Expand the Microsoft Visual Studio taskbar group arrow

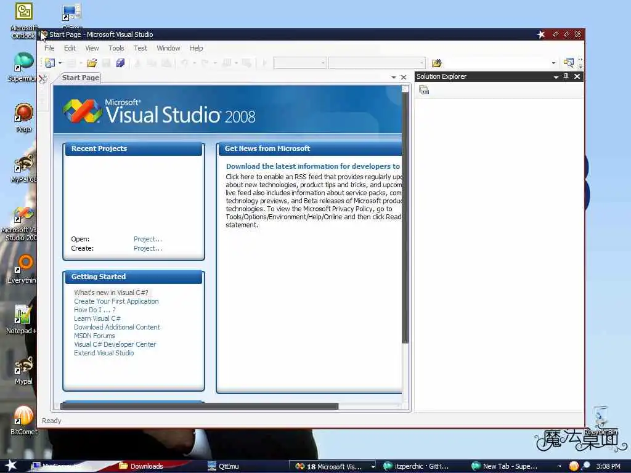373,467
